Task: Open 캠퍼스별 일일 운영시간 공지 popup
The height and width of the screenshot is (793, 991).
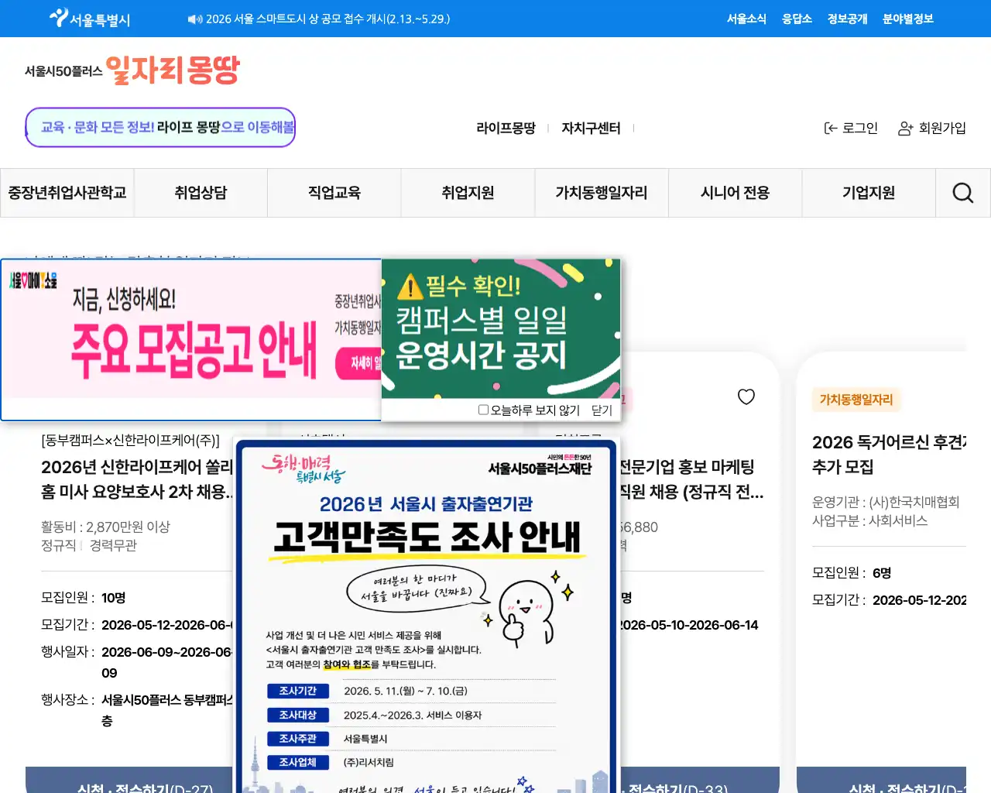Action: [x=501, y=328]
